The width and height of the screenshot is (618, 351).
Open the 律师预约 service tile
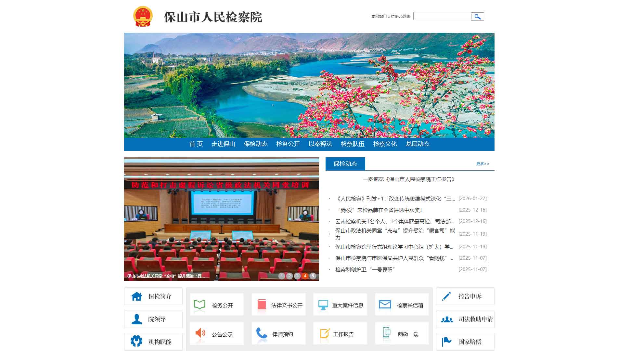[279, 333]
